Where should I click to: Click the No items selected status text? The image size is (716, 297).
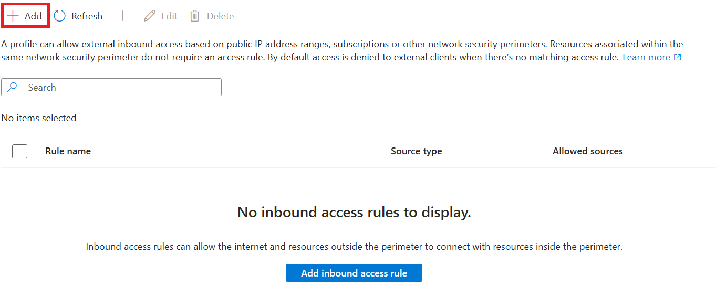click(x=39, y=118)
